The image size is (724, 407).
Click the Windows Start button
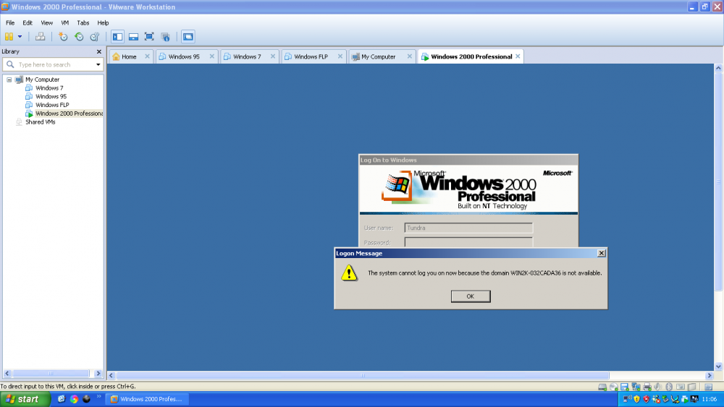point(25,399)
